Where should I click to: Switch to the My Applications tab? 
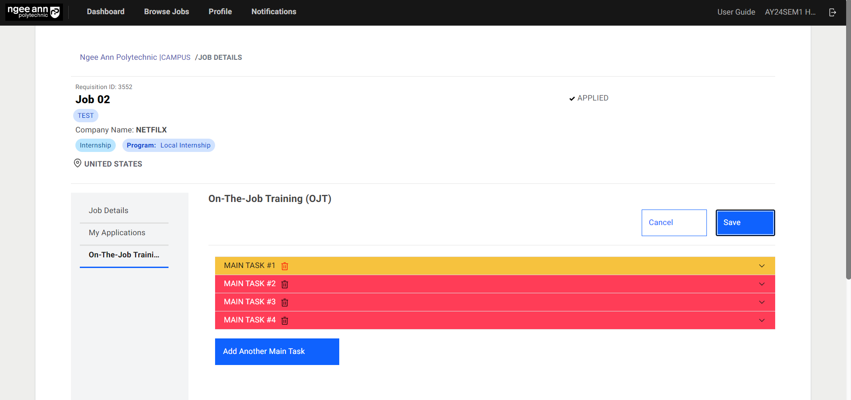coord(117,233)
